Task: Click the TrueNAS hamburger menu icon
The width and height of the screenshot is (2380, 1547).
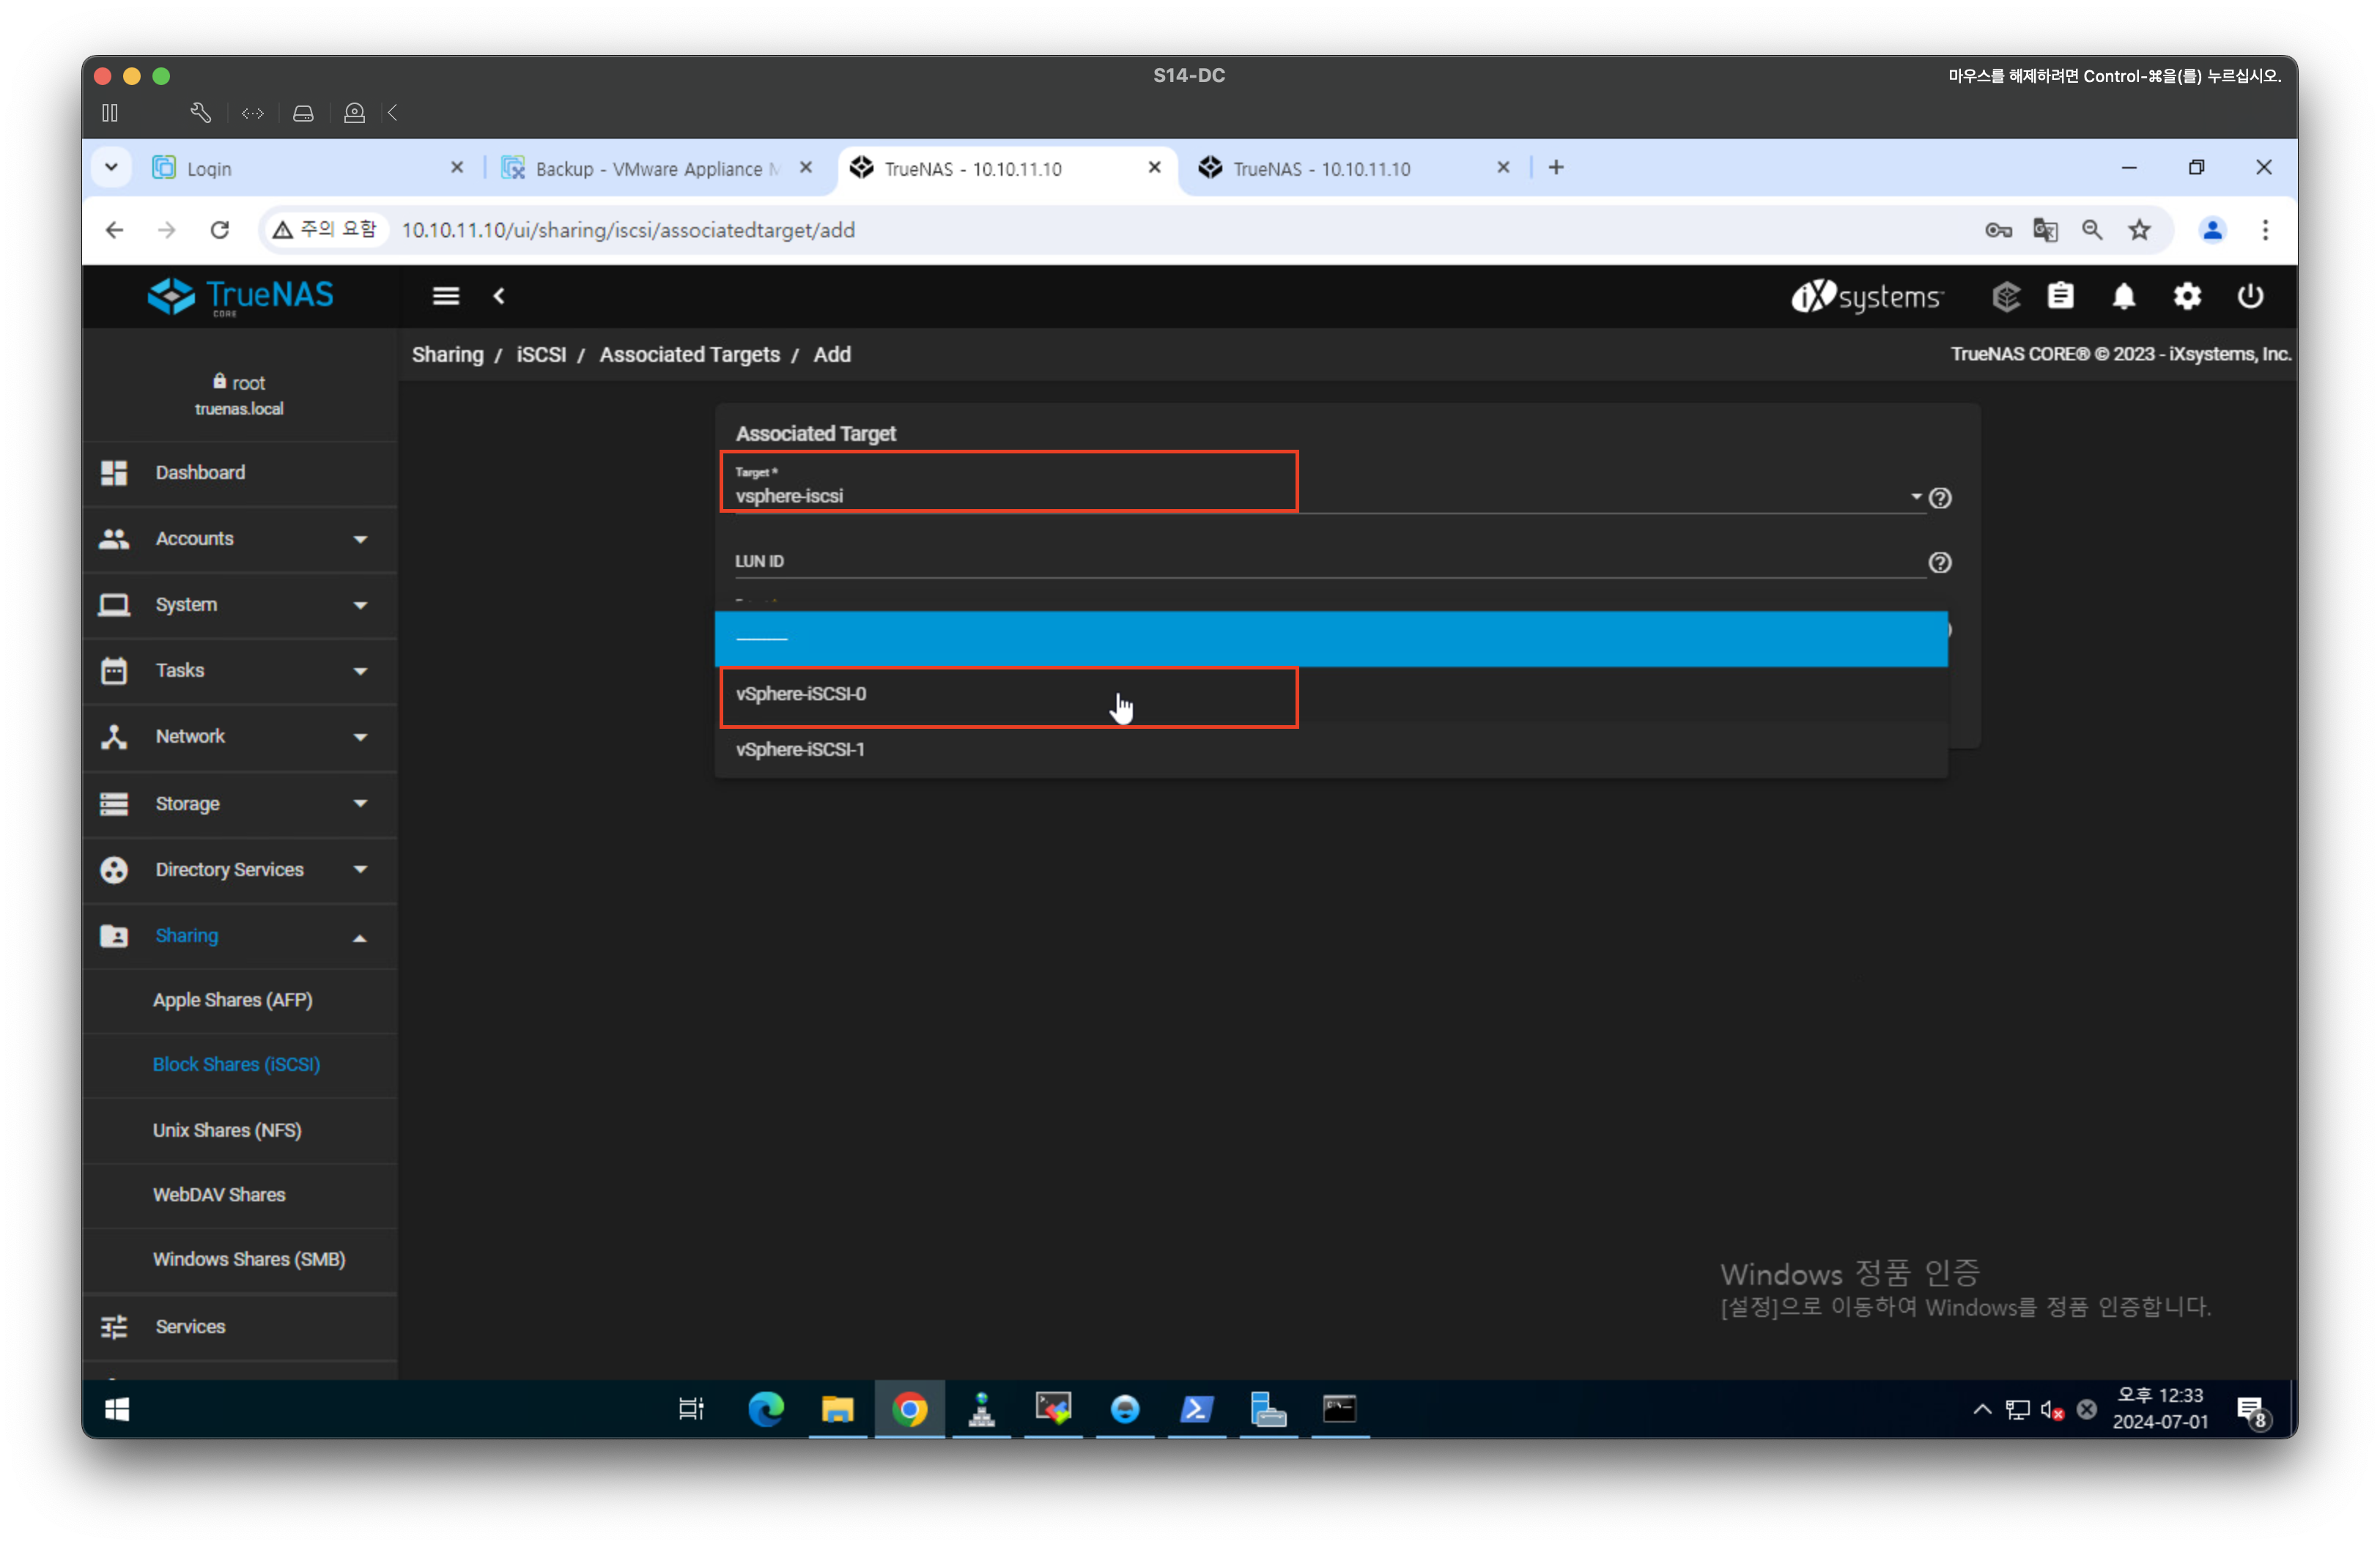Action: [x=445, y=296]
